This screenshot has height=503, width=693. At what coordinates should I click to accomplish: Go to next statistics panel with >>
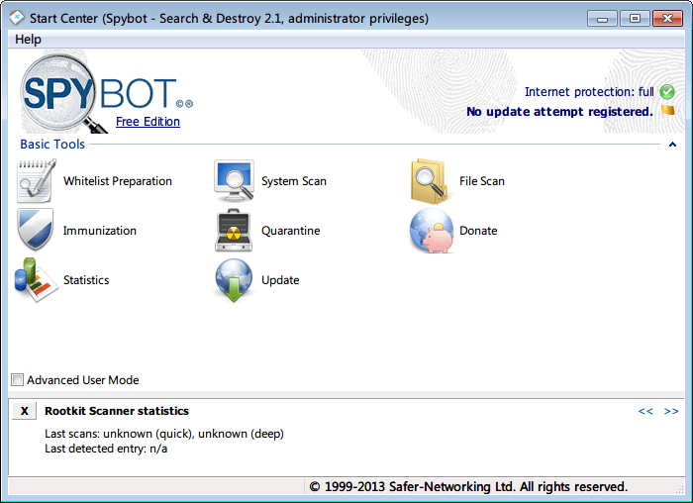[x=671, y=411]
